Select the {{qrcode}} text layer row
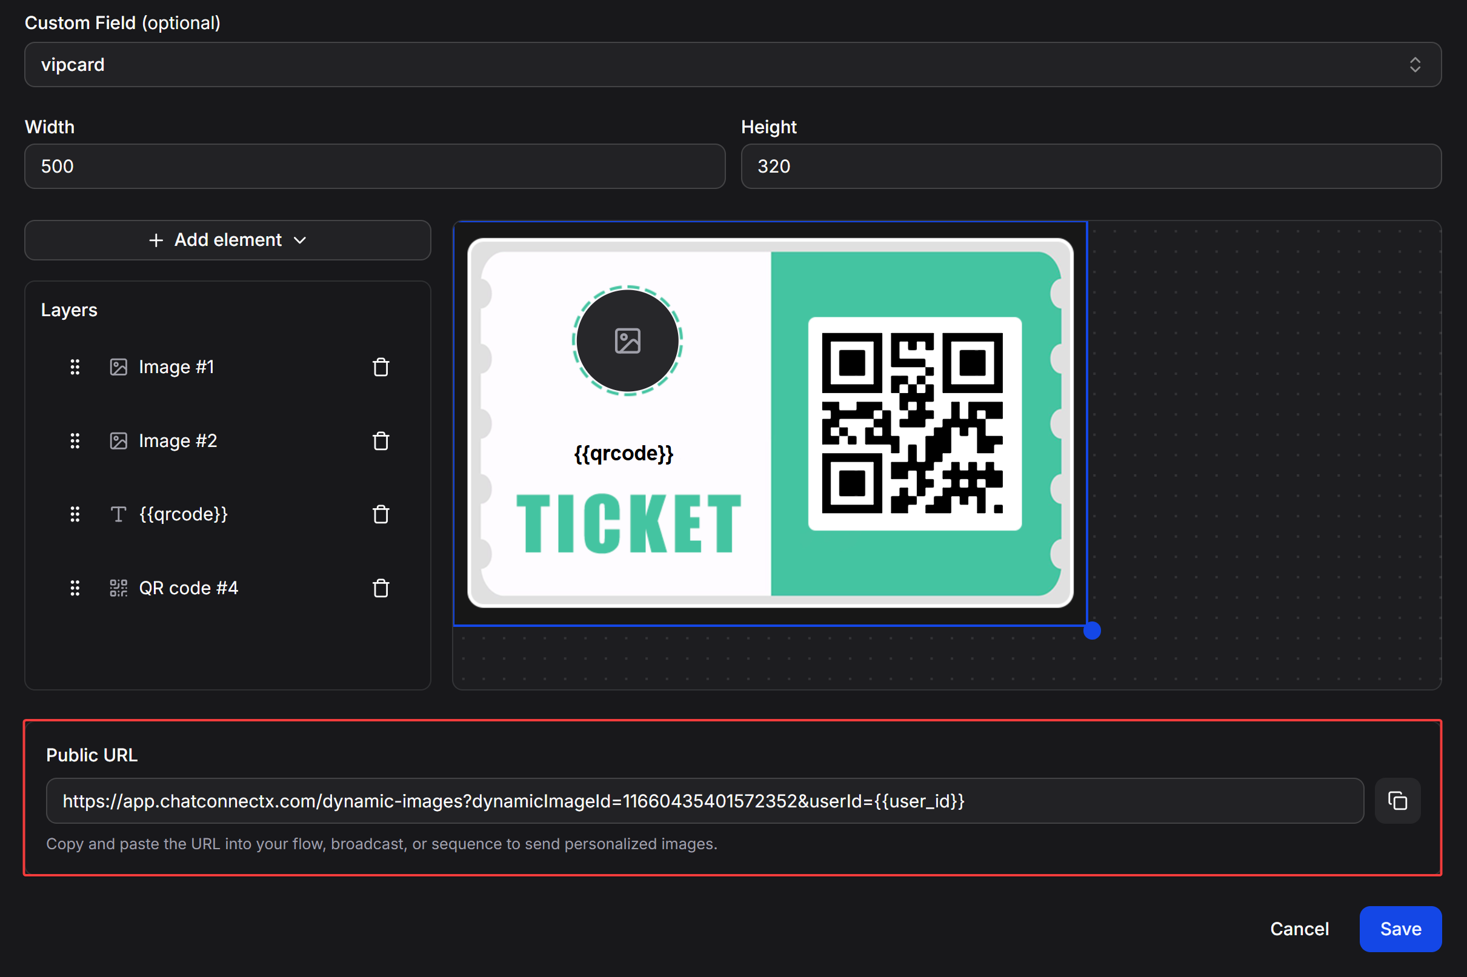 tap(227, 514)
